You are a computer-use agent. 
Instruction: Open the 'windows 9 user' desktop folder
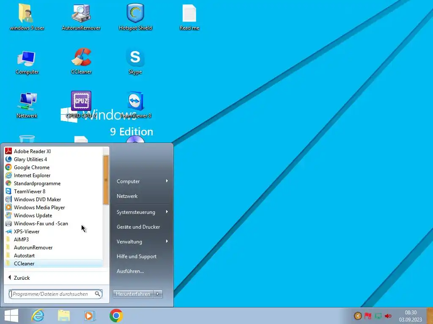tap(27, 17)
